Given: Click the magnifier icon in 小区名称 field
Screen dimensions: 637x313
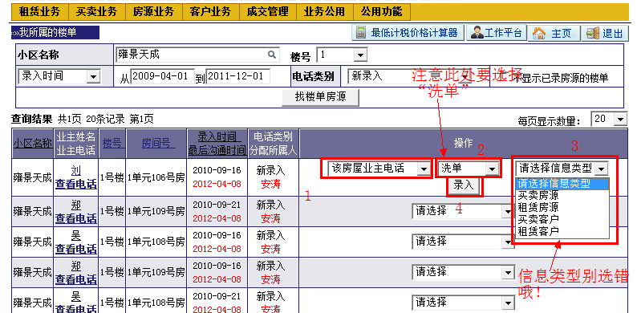Looking at the screenshot, I should click(x=271, y=54).
